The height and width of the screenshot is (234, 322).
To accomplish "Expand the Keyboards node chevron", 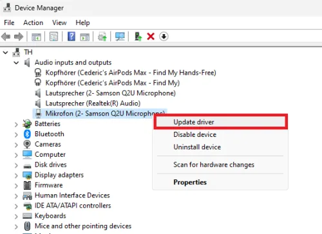I will pyautogui.click(x=16, y=217).
